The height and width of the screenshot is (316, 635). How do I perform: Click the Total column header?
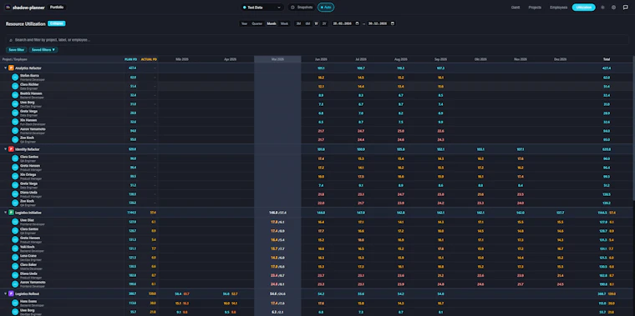click(x=607, y=59)
